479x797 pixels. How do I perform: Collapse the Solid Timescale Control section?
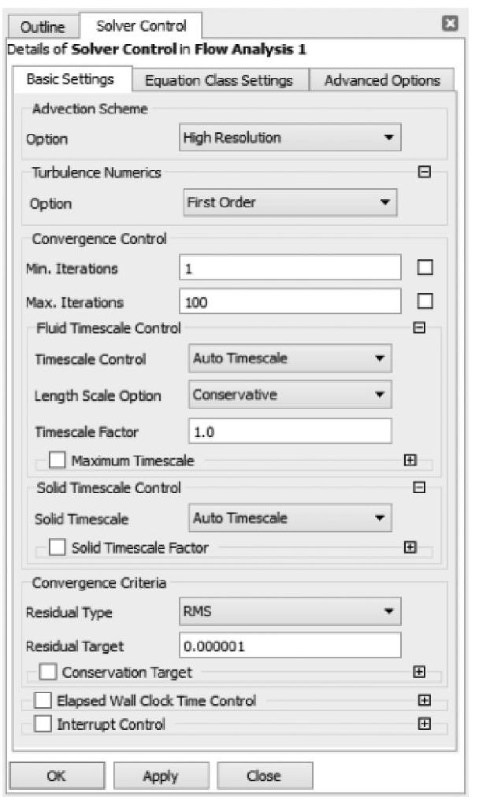point(420,487)
